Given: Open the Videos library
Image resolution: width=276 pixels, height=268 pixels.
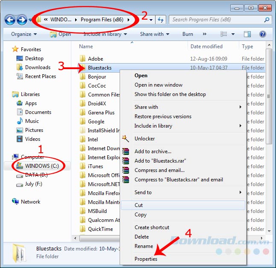Looking at the screenshot, I should [x=32, y=139].
